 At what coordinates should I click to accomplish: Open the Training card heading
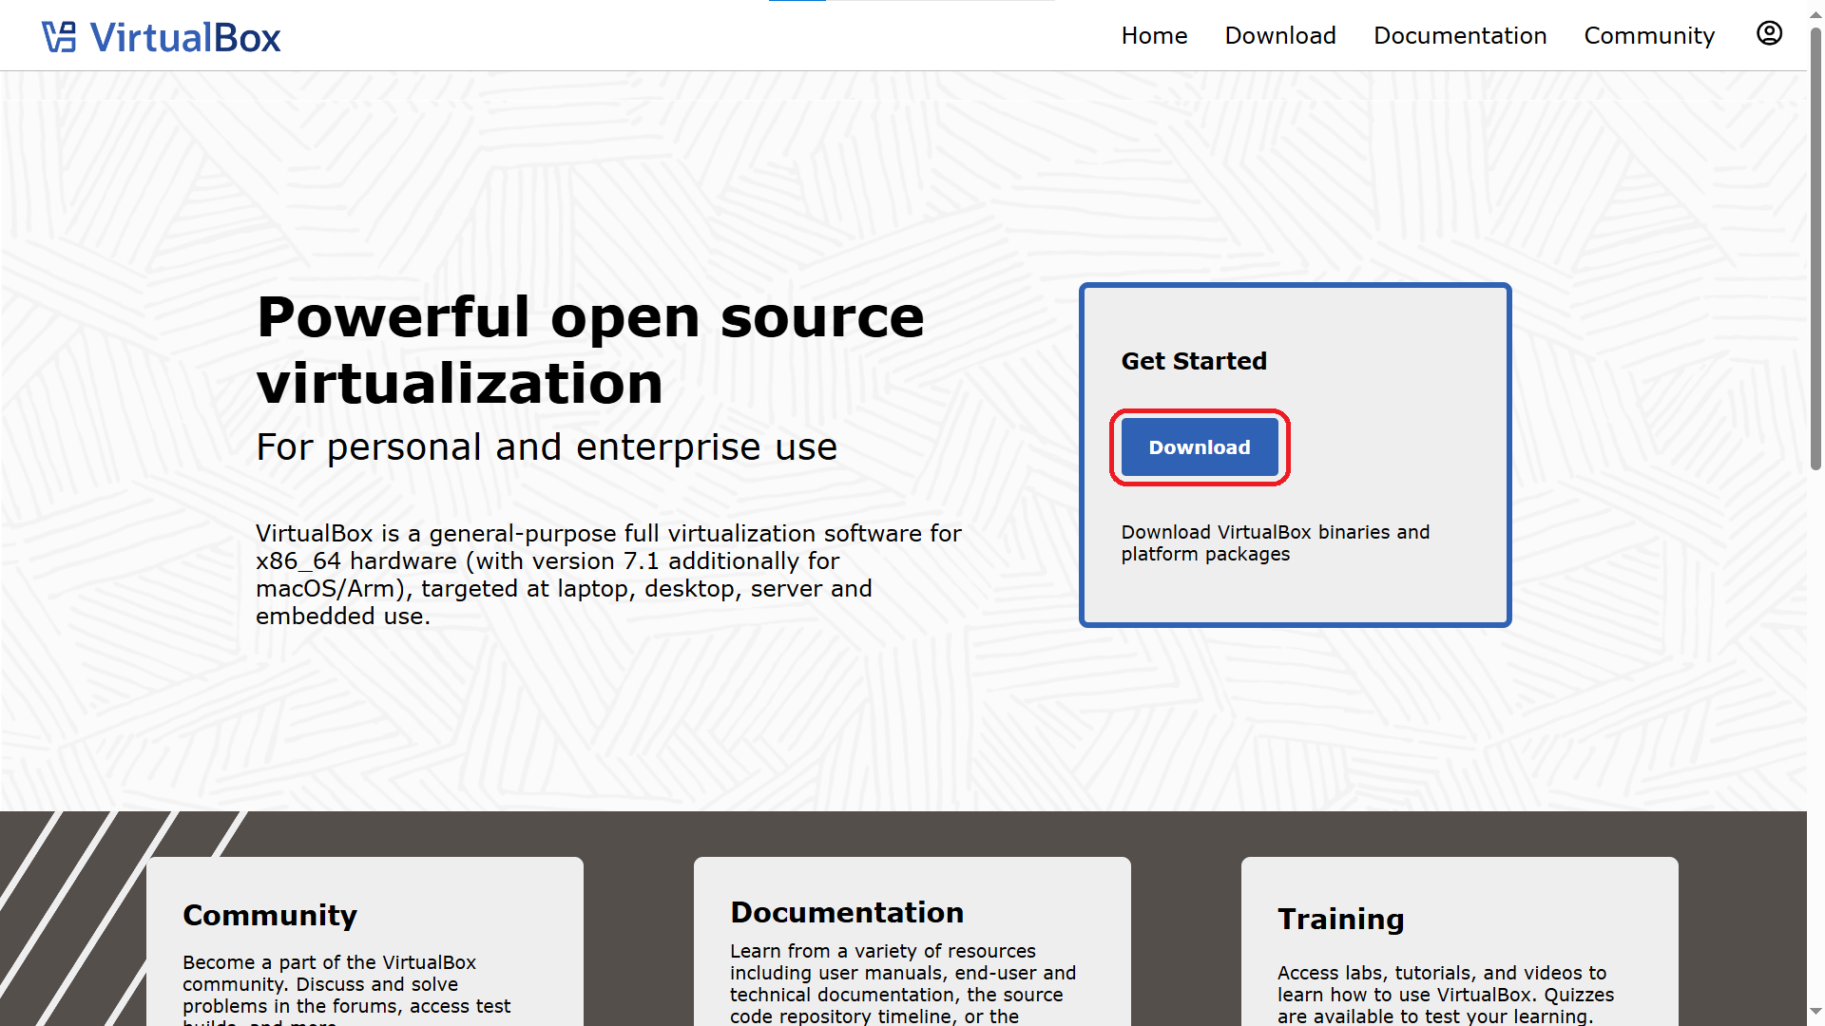click(x=1340, y=919)
